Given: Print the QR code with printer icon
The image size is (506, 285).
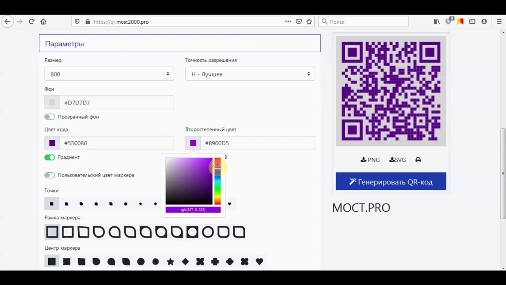Looking at the screenshot, I should (418, 160).
